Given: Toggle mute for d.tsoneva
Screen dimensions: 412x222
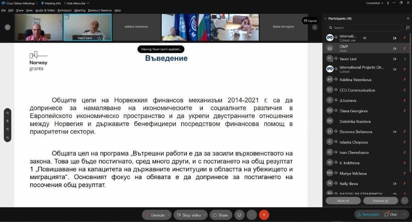Looking at the screenshot, I should point(405,101).
